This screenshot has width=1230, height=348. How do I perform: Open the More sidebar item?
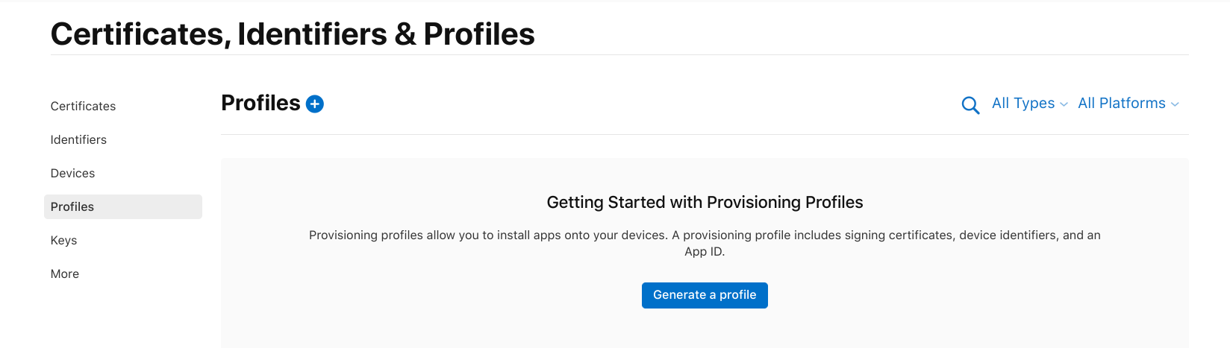[65, 273]
